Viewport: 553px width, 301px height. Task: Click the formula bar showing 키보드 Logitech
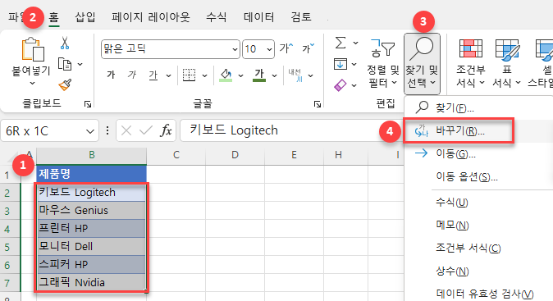291,130
